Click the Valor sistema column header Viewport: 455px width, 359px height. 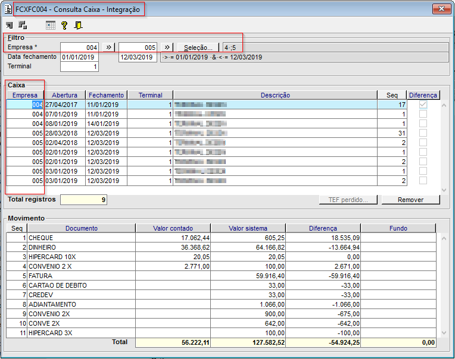pyautogui.click(x=248, y=228)
